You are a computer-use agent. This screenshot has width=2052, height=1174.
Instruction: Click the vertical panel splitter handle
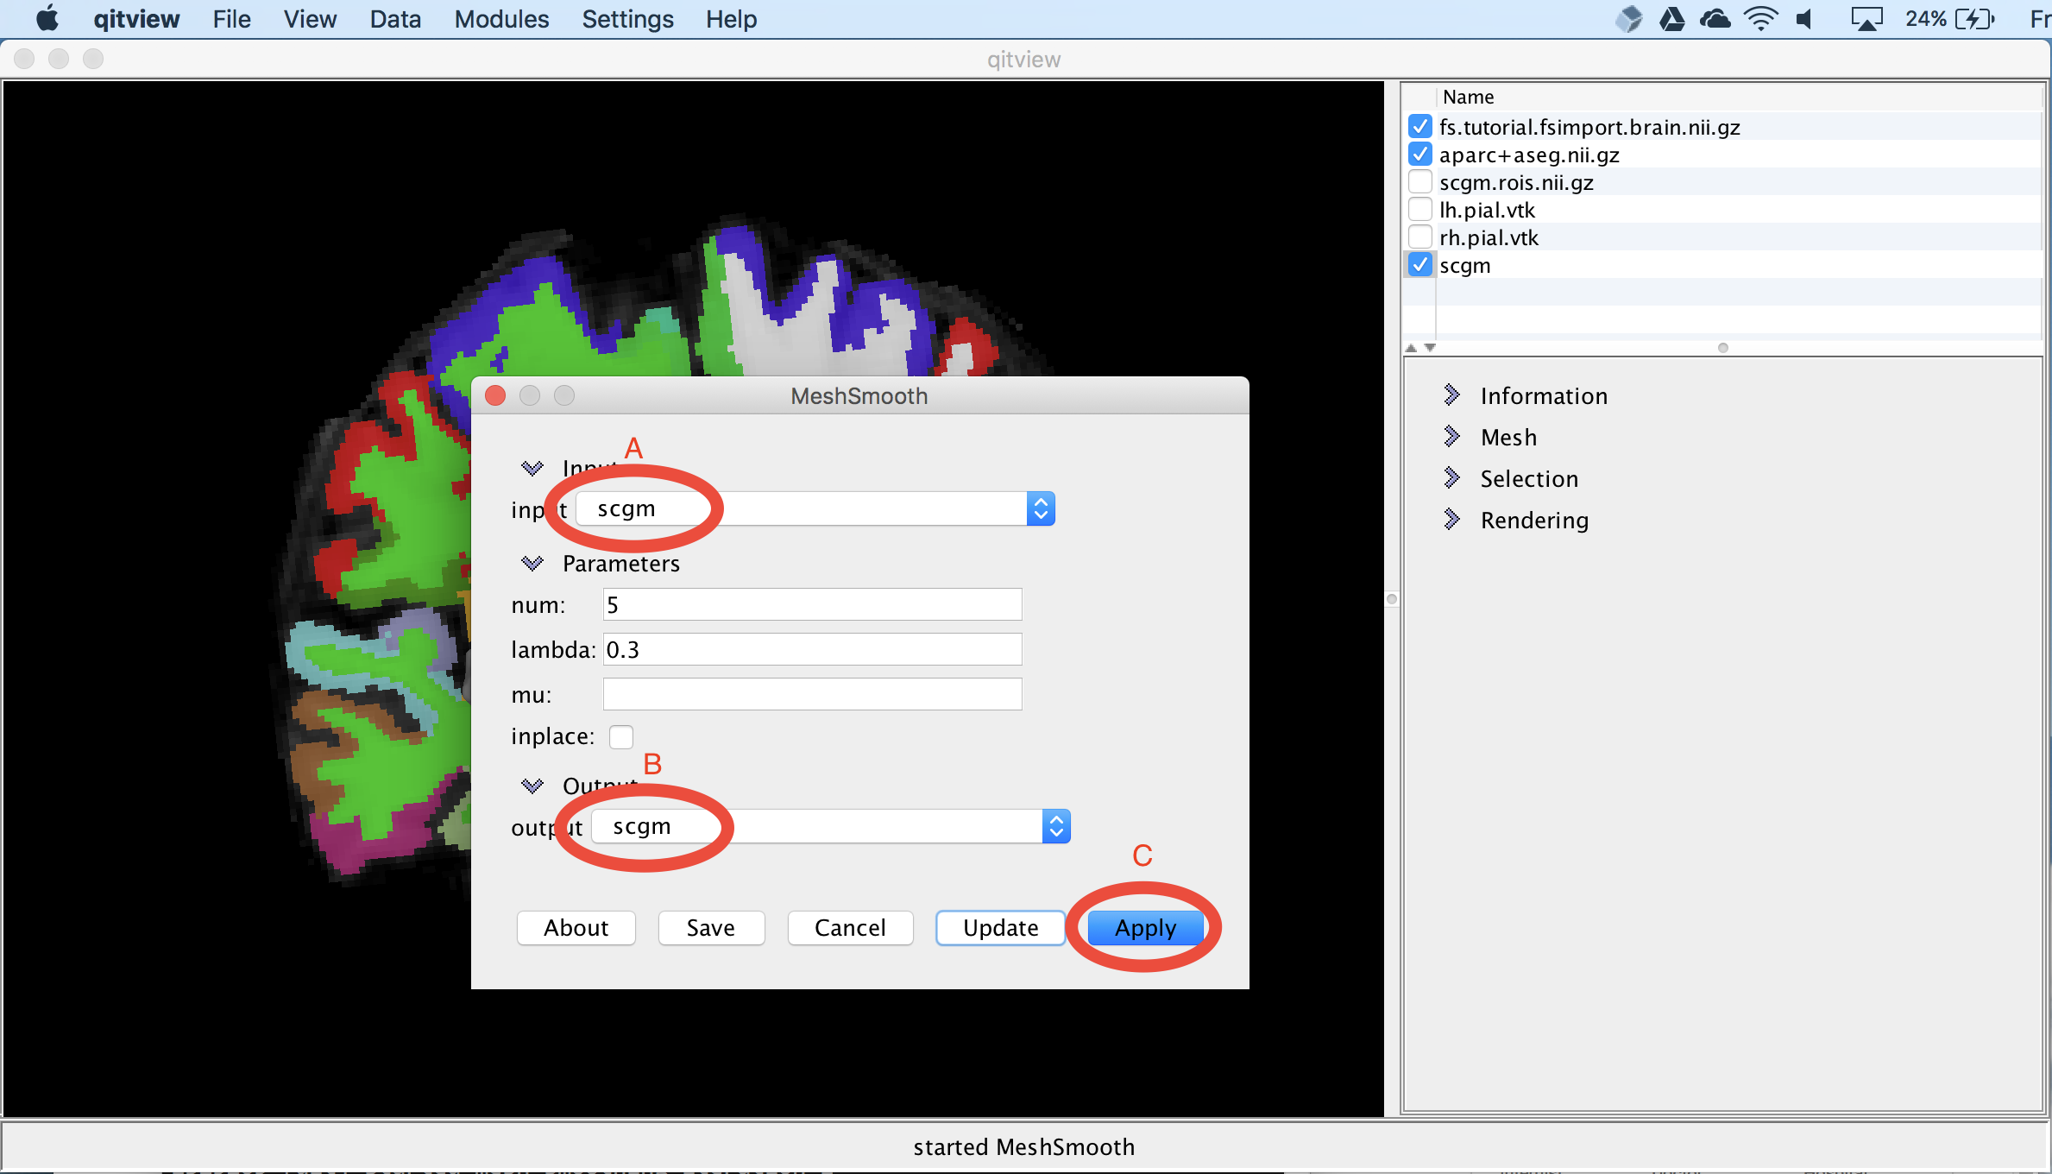click(1391, 599)
